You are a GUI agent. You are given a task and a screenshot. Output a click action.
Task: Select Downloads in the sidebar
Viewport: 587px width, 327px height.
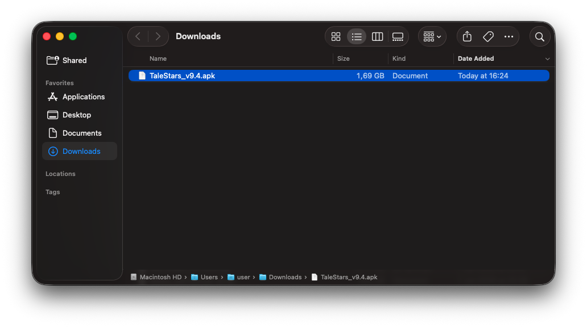(x=80, y=151)
